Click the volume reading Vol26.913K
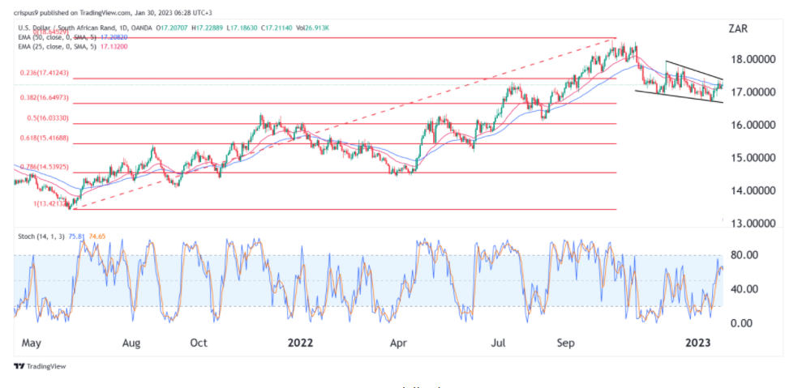The height and width of the screenshot is (388, 785). tap(312, 28)
